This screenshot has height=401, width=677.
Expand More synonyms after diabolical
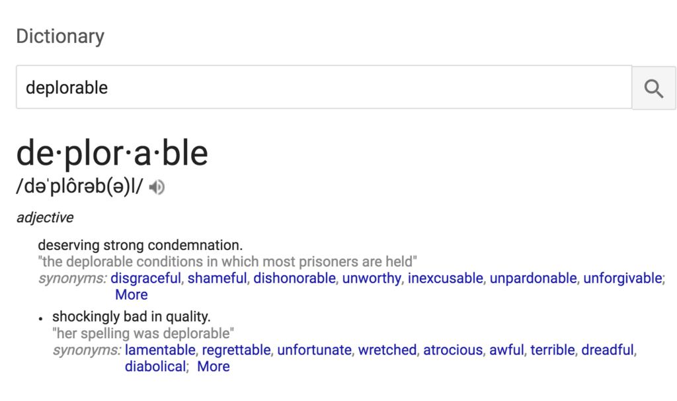(214, 367)
